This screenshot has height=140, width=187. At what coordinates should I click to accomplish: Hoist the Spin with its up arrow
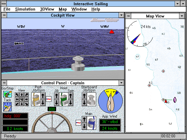(x=71, y=96)
